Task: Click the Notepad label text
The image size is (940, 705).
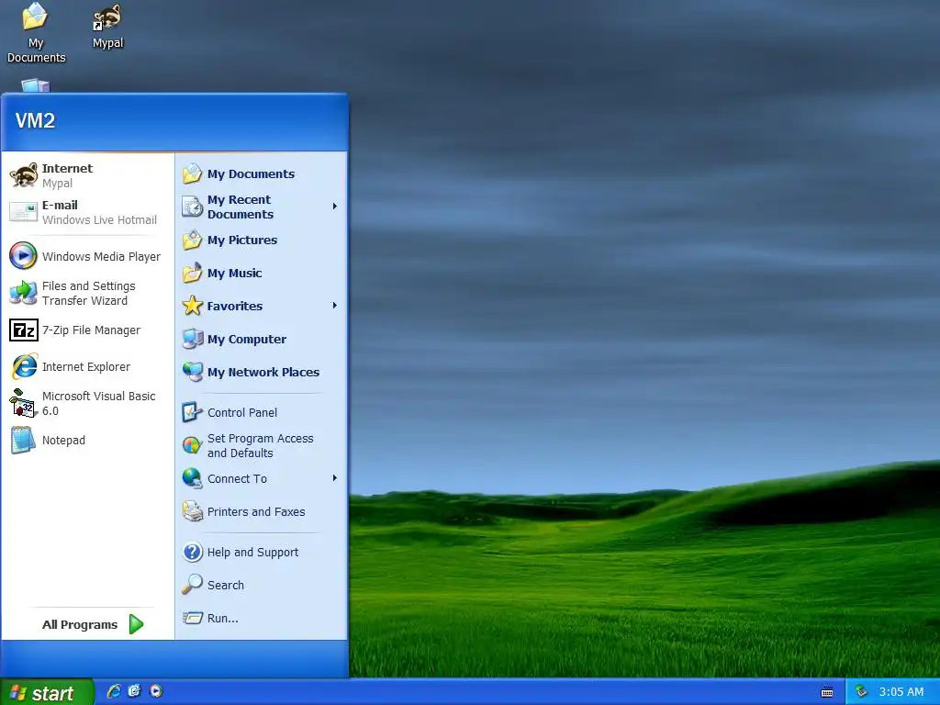Action: [63, 440]
